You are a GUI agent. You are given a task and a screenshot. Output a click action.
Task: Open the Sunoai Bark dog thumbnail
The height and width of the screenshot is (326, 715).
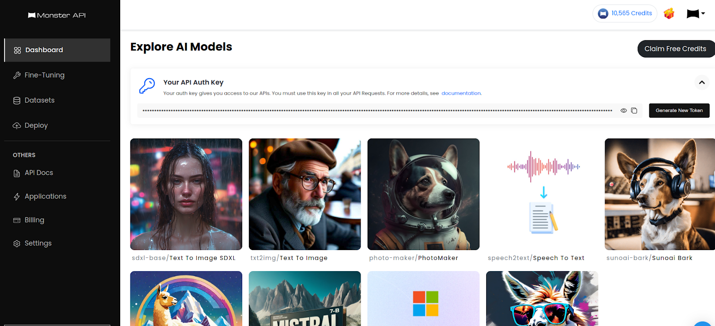660,194
